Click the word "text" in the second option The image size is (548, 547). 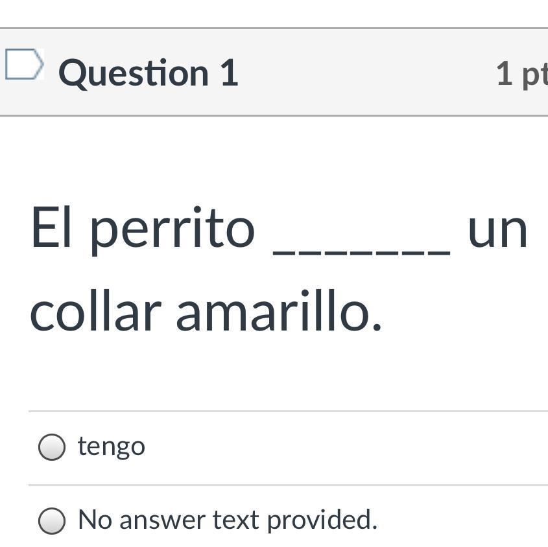[236, 520]
